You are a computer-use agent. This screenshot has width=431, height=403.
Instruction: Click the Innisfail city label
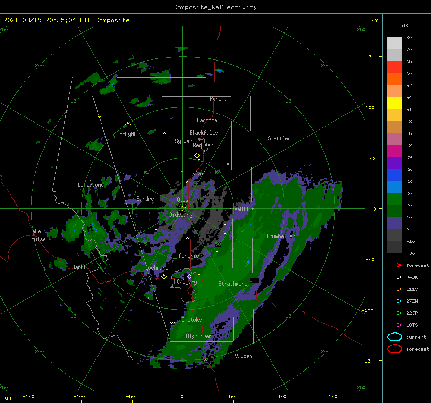193,173
